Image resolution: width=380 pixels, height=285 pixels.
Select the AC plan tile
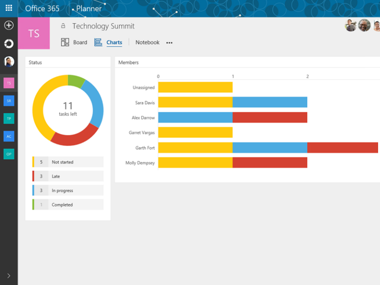pyautogui.click(x=9, y=136)
